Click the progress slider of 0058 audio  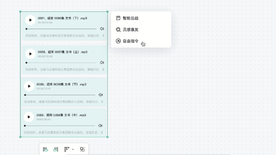(x=61, y=63)
